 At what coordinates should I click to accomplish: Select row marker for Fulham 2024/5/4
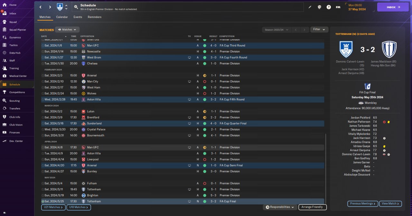[43, 183]
